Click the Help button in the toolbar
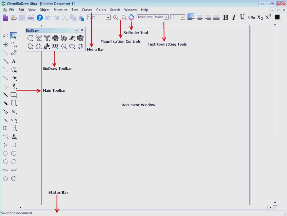Image resolution: width=287 pixels, height=216 pixels. pyautogui.click(x=39, y=17)
